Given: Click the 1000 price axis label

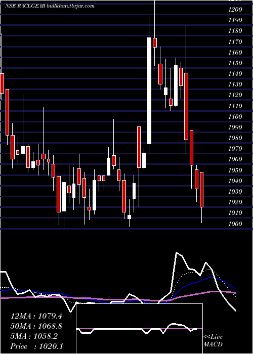Looking at the screenshot, I should click(235, 224).
